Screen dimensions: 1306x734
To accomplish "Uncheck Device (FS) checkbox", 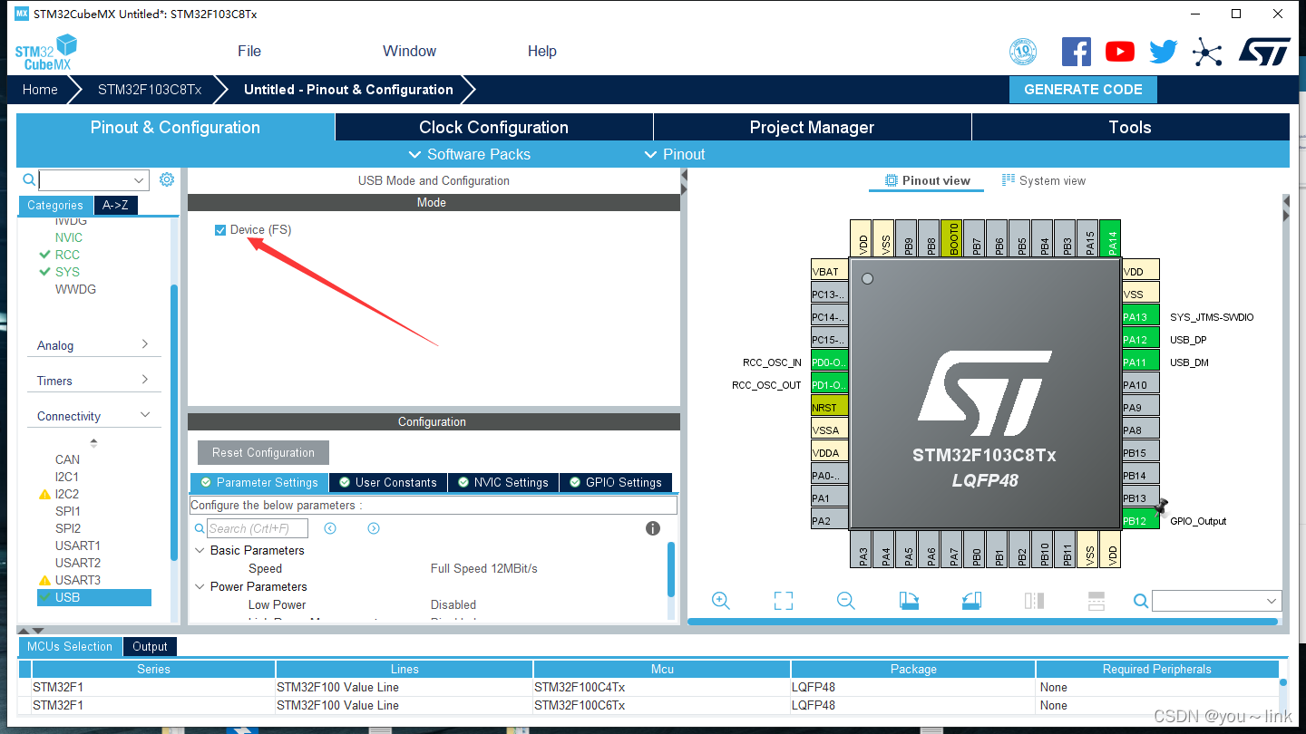I will [x=220, y=230].
